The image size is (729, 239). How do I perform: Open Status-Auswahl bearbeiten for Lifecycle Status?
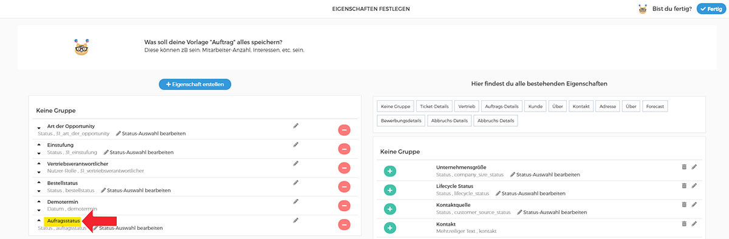pyautogui.click(x=530, y=194)
